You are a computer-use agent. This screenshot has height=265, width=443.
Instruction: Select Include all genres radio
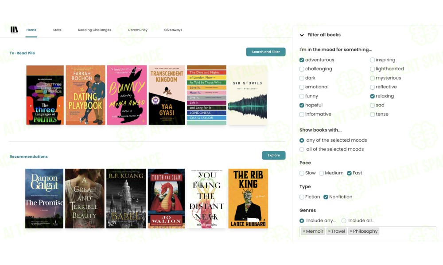344,221
